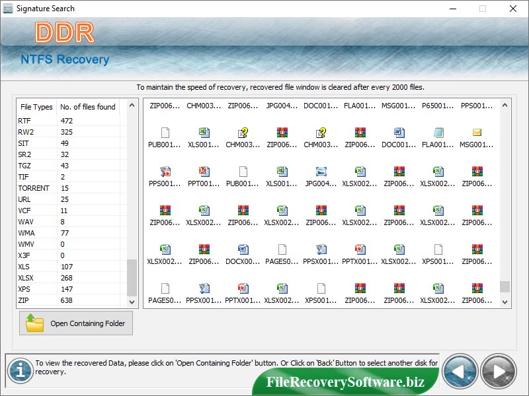Sort by File Types column header
This screenshot has height=396, width=529.
tap(36, 107)
